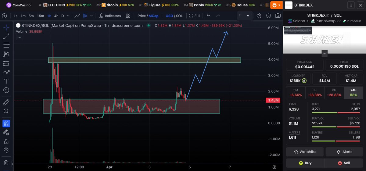Switch to line chart style
The height and width of the screenshot is (171, 366).
point(77,16)
